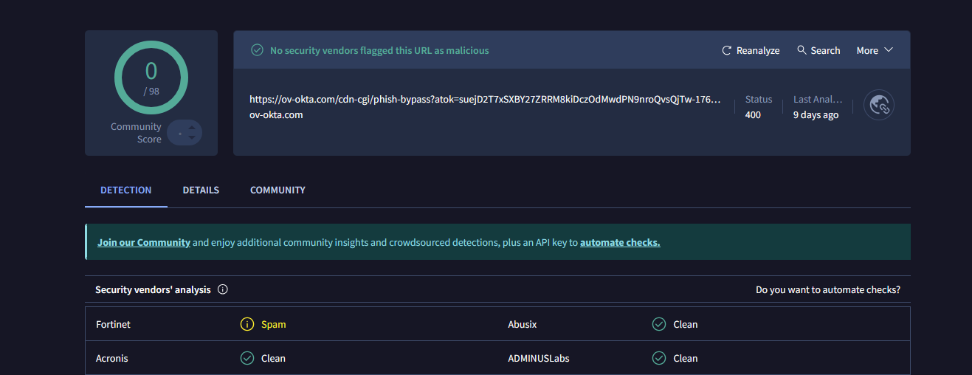
Task: Click the Reanalyze refresh icon
Action: point(727,51)
